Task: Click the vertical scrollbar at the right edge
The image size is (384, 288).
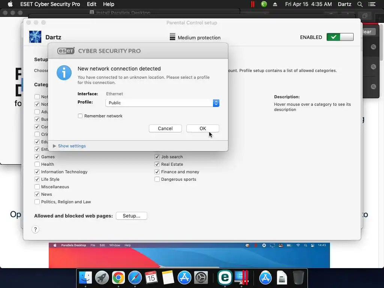Action: [381, 42]
